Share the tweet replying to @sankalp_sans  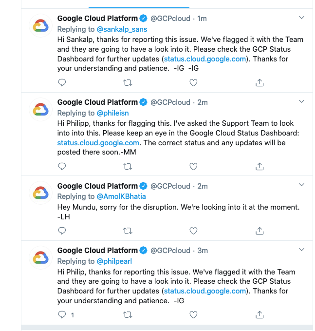click(x=259, y=82)
